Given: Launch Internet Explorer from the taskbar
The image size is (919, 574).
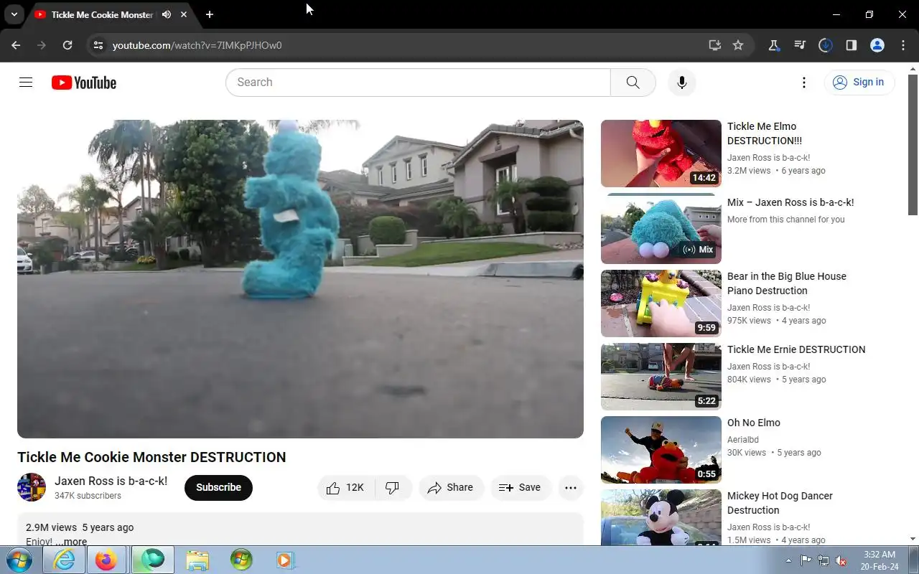Looking at the screenshot, I should pyautogui.click(x=64, y=560).
